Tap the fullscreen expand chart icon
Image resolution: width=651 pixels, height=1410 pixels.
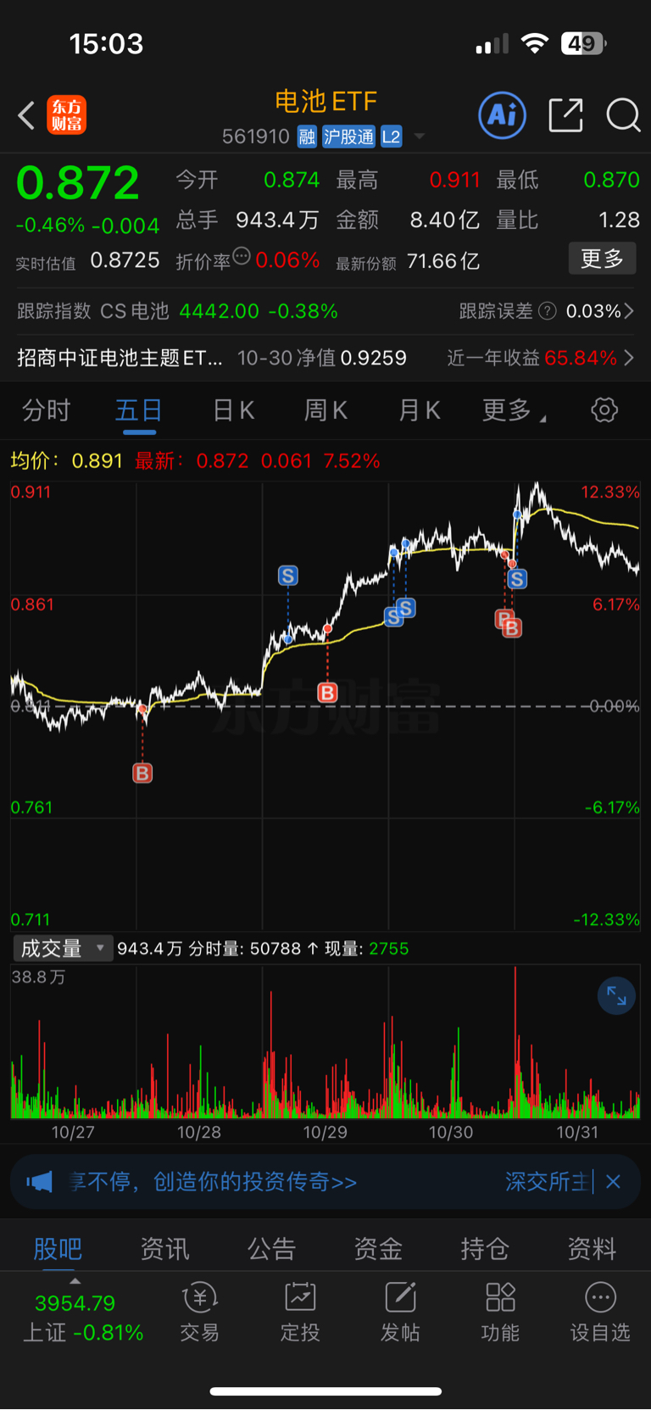coord(616,997)
